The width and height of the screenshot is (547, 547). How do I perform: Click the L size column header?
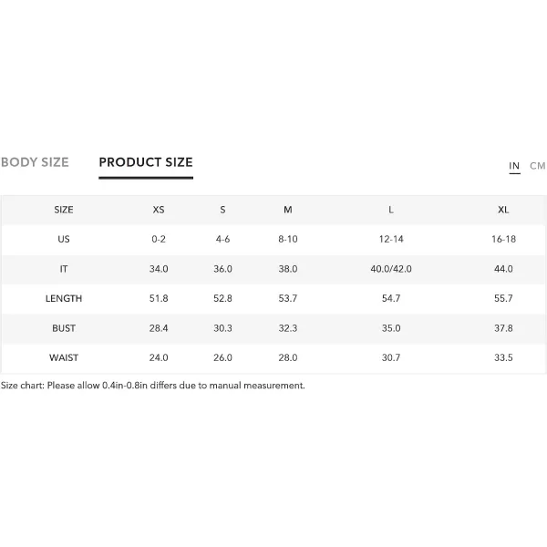pyautogui.click(x=391, y=210)
